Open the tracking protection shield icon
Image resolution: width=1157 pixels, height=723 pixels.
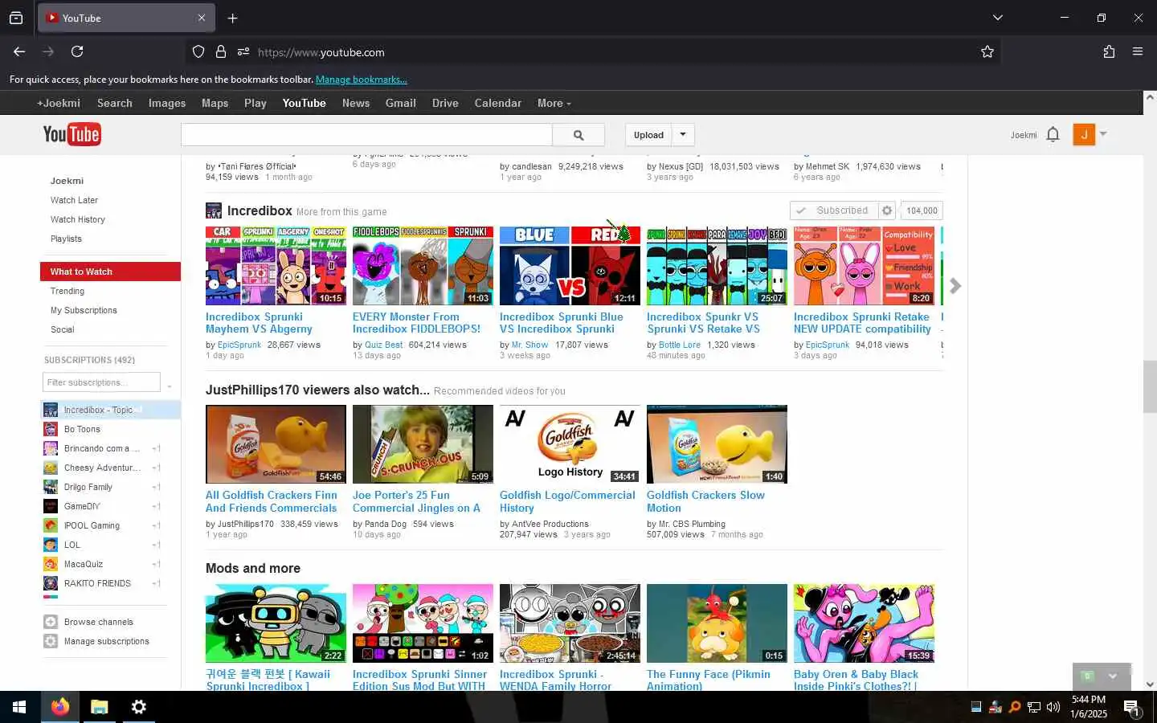[x=198, y=52]
